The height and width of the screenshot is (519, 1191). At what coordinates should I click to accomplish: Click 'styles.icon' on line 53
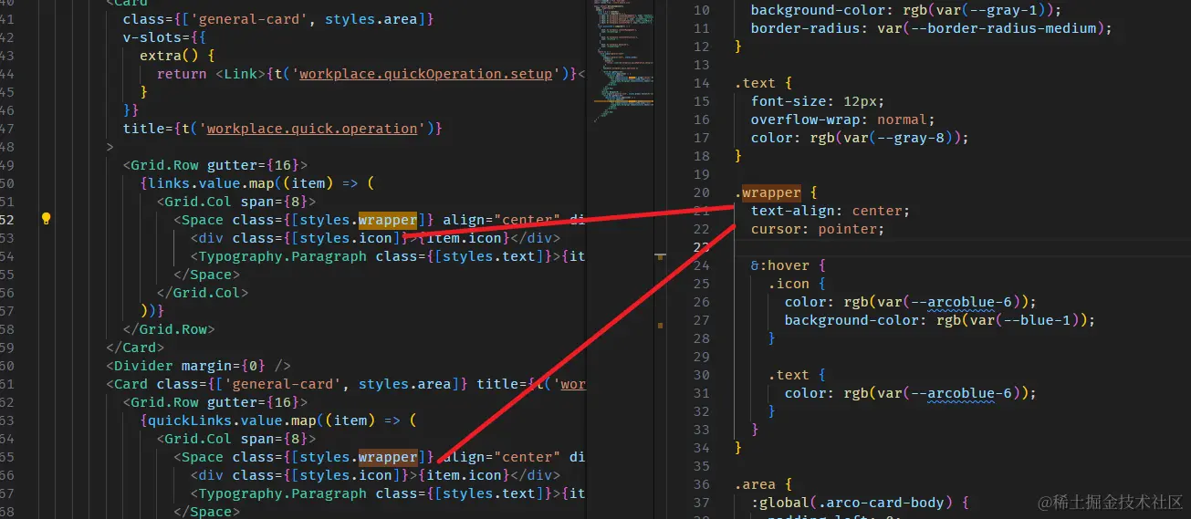coord(346,238)
